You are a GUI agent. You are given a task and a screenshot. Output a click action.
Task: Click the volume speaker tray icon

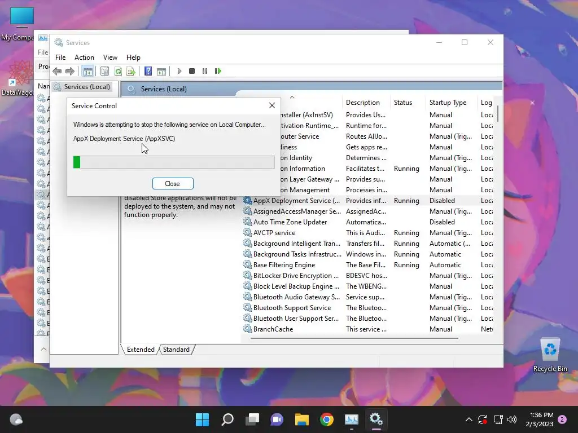coord(511,419)
